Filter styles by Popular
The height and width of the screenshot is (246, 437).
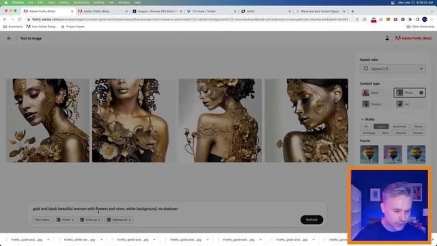(381, 126)
